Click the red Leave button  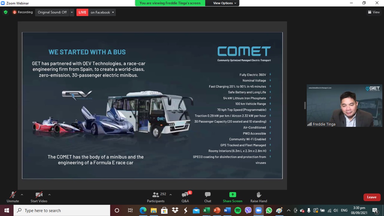pos(371,197)
